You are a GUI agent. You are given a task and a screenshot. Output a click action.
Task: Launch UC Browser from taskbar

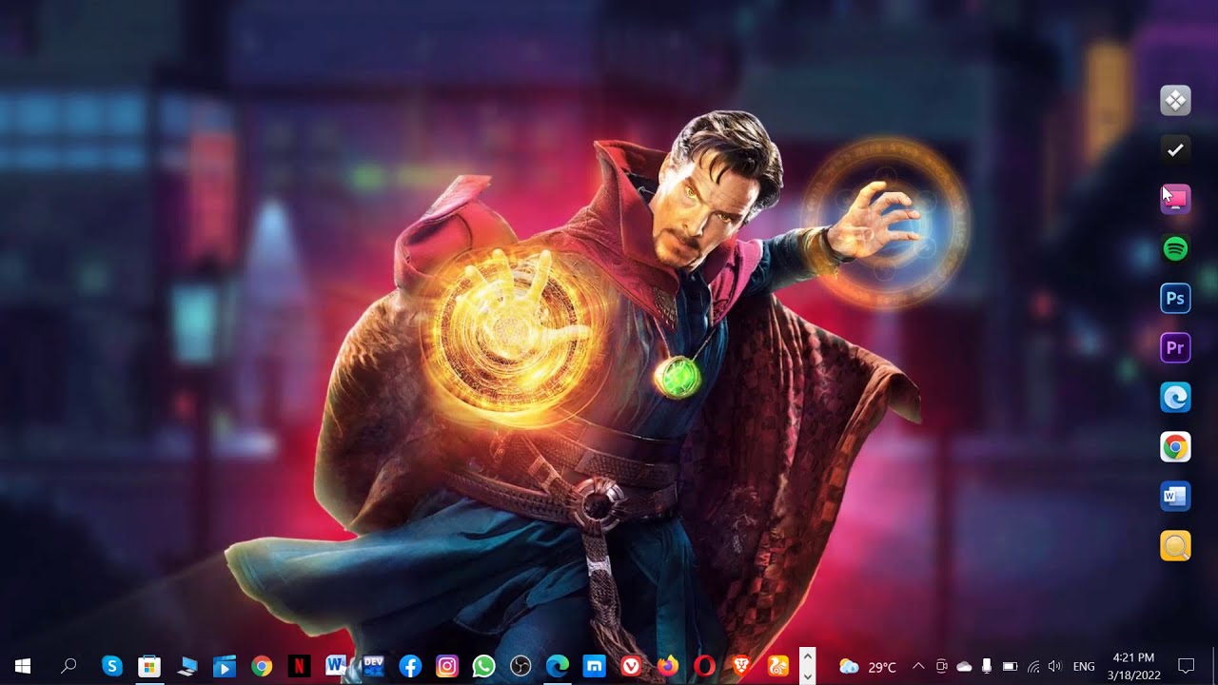pos(778,666)
